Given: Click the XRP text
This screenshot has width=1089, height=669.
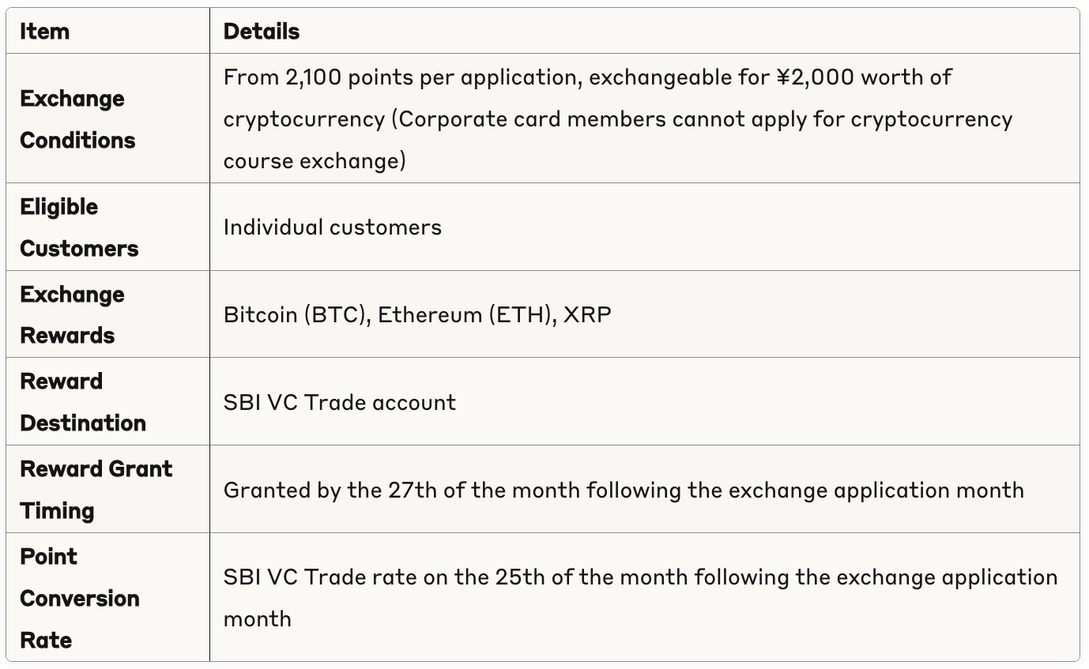Looking at the screenshot, I should (x=587, y=314).
